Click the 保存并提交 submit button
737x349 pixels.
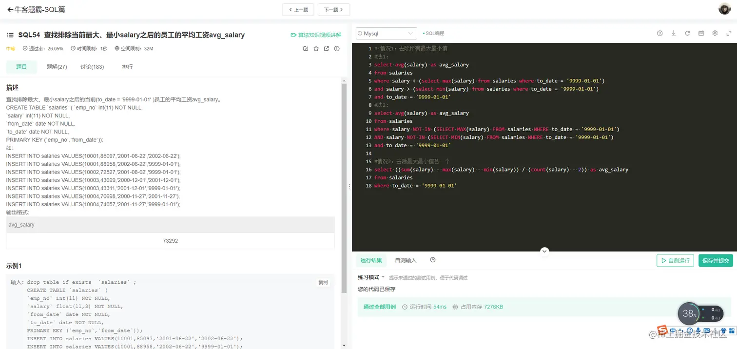(x=715, y=260)
